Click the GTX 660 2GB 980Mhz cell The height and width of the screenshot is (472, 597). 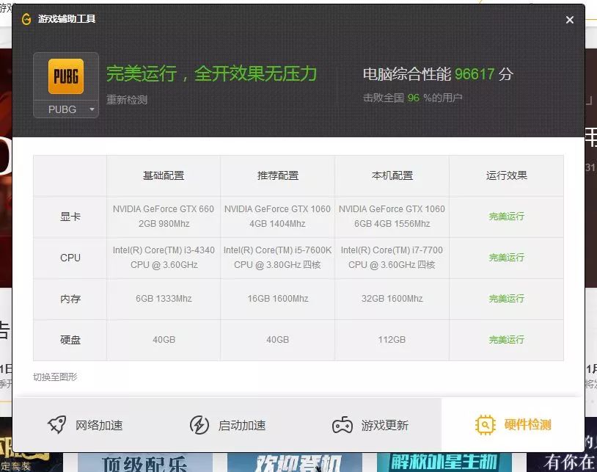[164, 217]
